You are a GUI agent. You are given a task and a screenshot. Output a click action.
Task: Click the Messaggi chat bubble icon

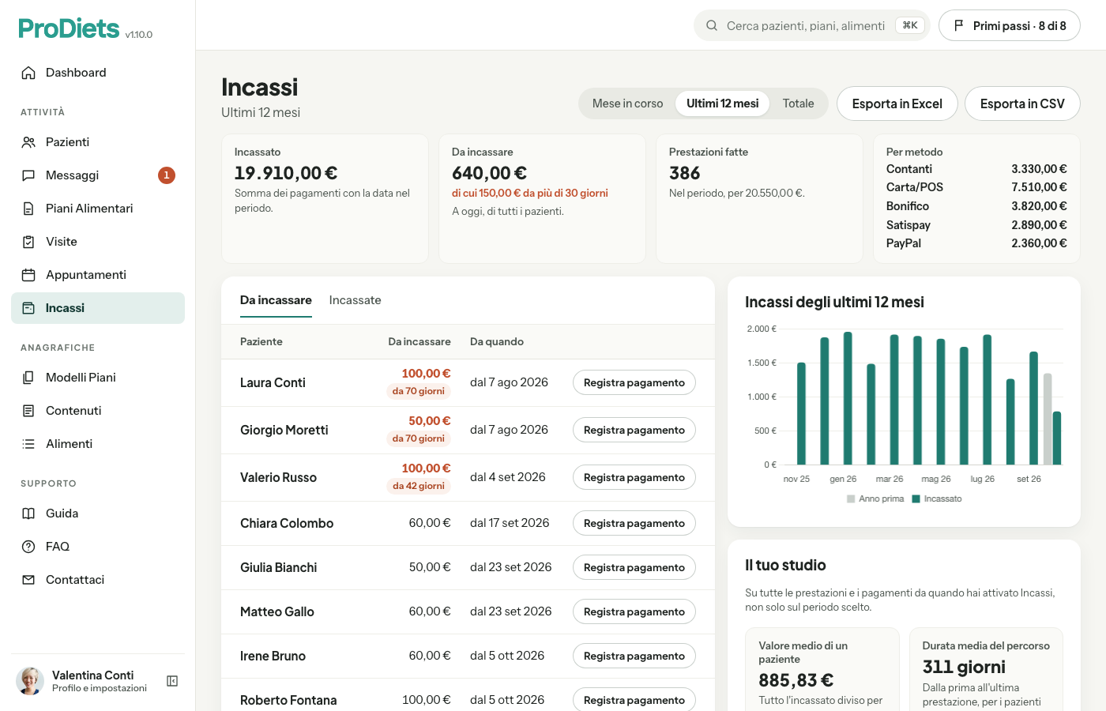tap(28, 175)
